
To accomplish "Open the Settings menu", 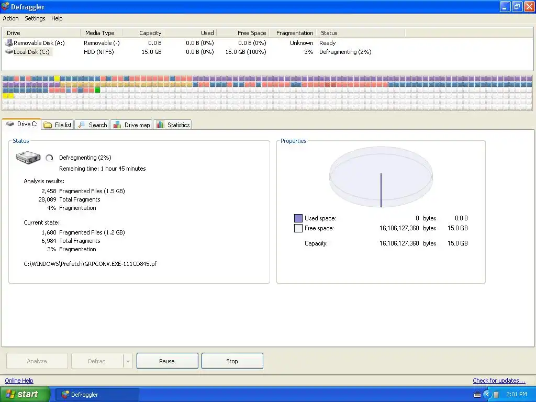I will [35, 18].
